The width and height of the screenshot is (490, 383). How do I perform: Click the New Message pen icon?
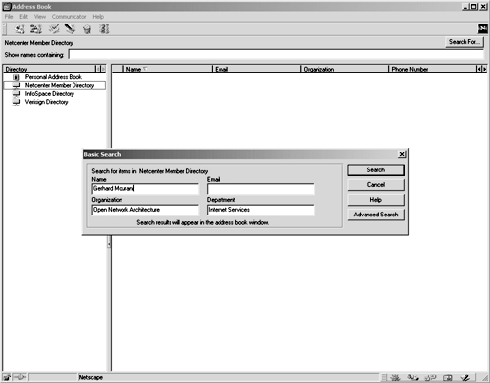[x=70, y=29]
